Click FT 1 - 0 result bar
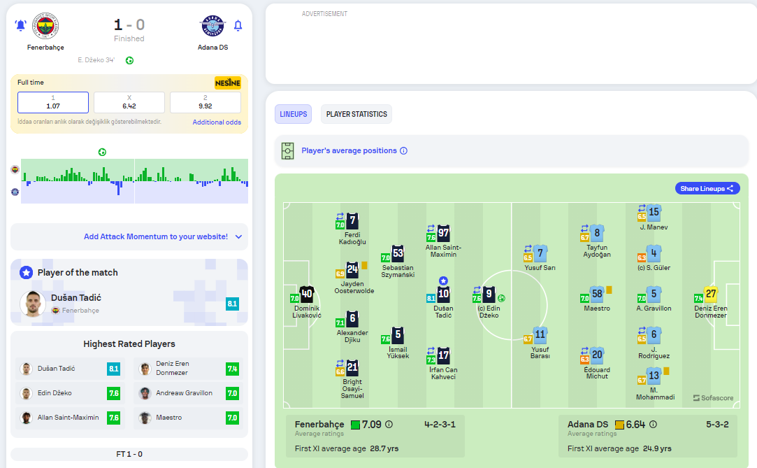757x468 pixels. pyautogui.click(x=129, y=455)
